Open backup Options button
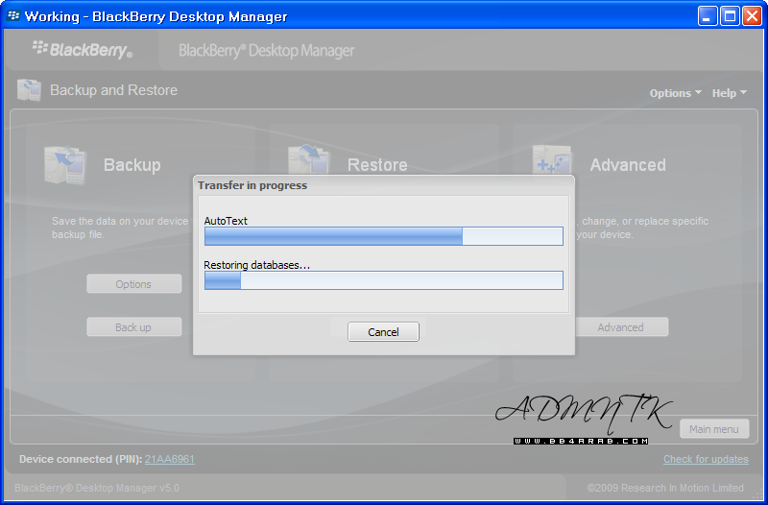The width and height of the screenshot is (768, 505). (133, 284)
